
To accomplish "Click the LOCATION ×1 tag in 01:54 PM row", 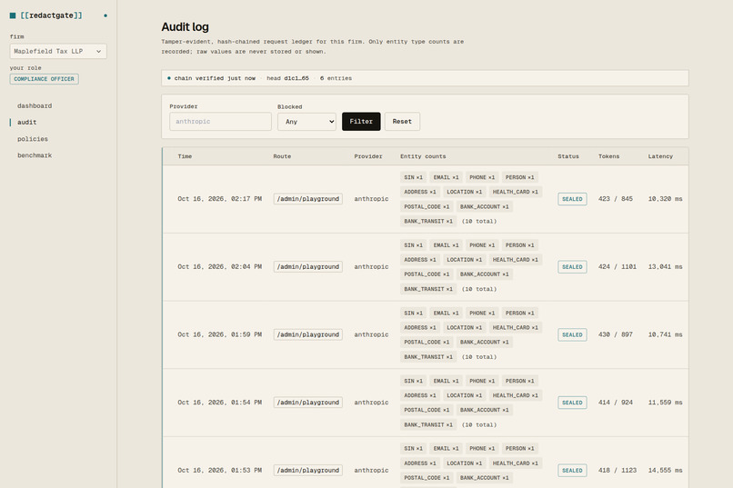I will (464, 395).
